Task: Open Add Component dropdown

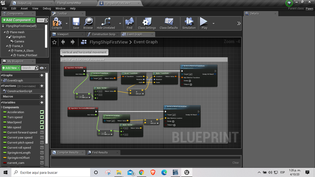Action: [x=18, y=20]
